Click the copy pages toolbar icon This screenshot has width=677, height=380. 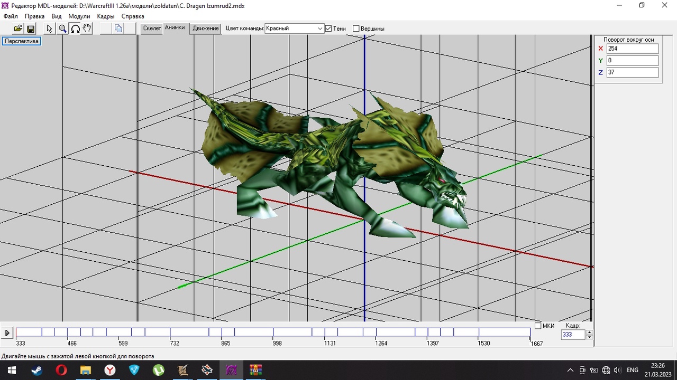coord(118,28)
